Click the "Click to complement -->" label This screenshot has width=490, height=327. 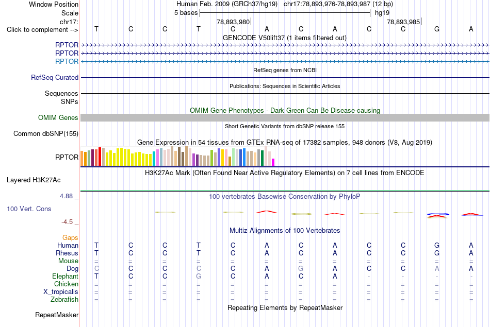pyautogui.click(x=42, y=30)
